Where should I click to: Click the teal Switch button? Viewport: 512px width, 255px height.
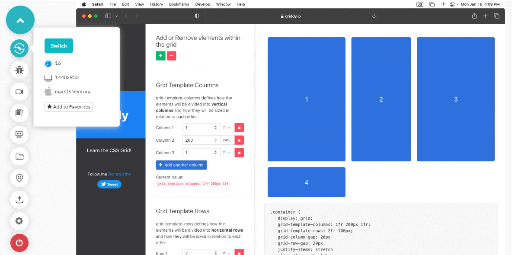[x=59, y=46]
